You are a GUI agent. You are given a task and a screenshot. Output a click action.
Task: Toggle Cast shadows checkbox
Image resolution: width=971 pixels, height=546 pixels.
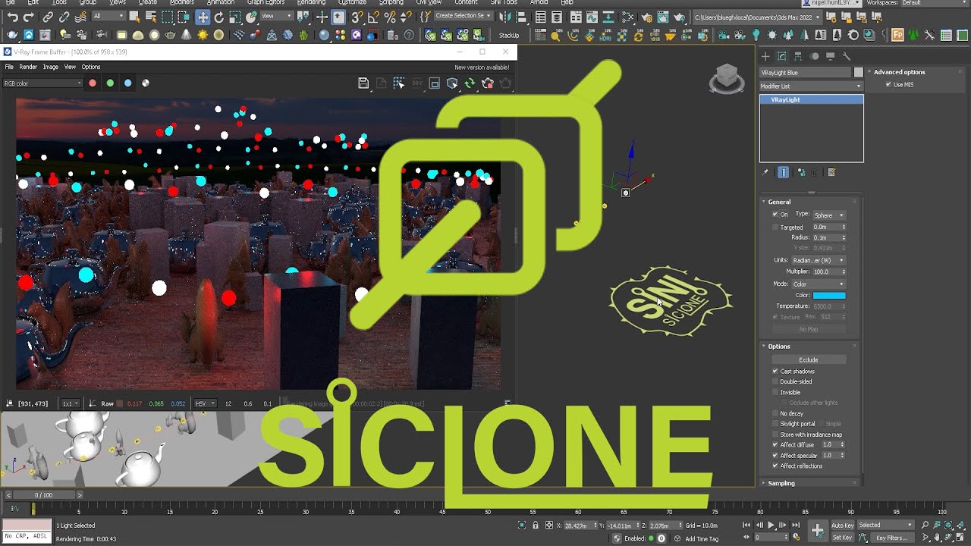(x=775, y=372)
